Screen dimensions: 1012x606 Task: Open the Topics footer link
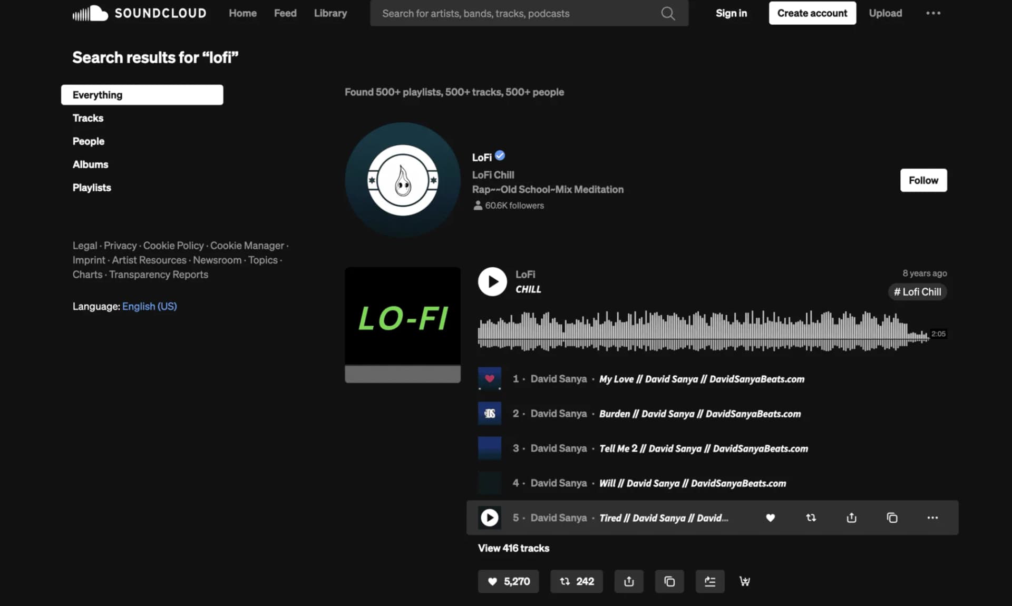click(x=263, y=260)
